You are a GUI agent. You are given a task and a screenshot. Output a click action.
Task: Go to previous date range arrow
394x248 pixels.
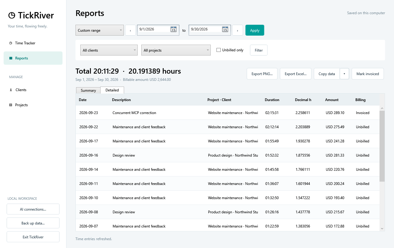click(130, 30)
